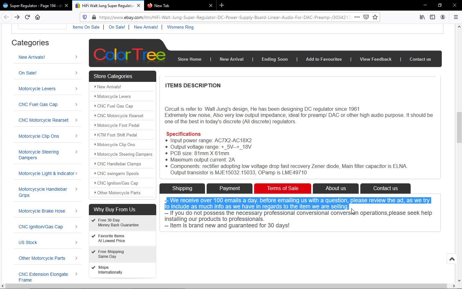Expand CNC Motorcycle Rearset chevron
This screenshot has height=289, width=462.
pos(76,120)
